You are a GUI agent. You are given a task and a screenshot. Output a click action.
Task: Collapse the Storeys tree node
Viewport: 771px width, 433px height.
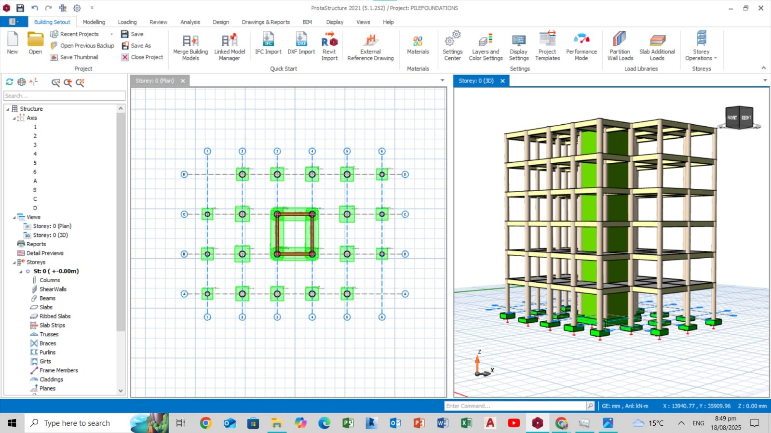pos(14,262)
